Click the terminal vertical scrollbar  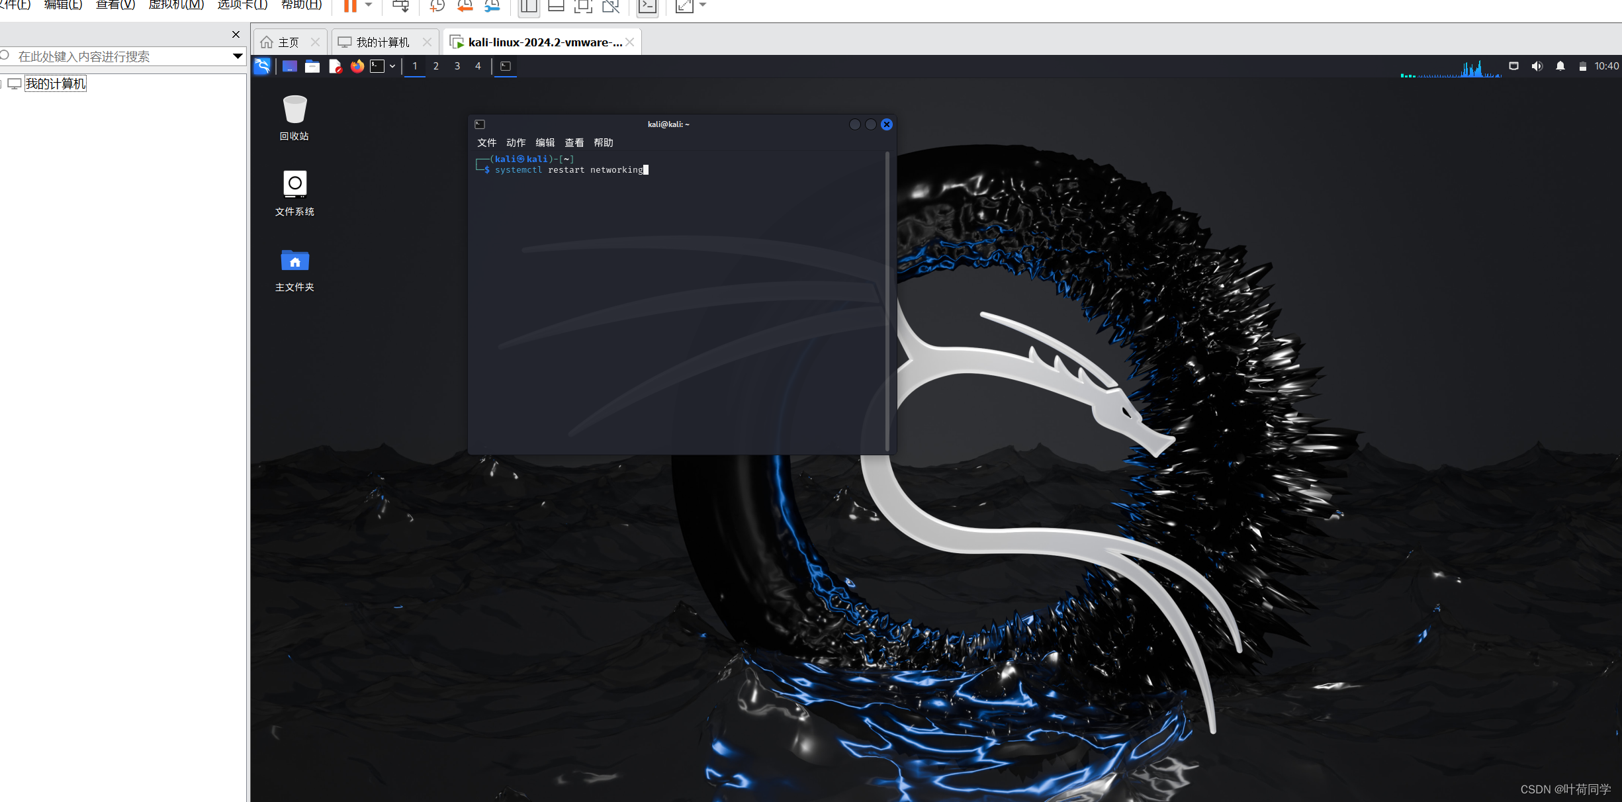coord(887,301)
